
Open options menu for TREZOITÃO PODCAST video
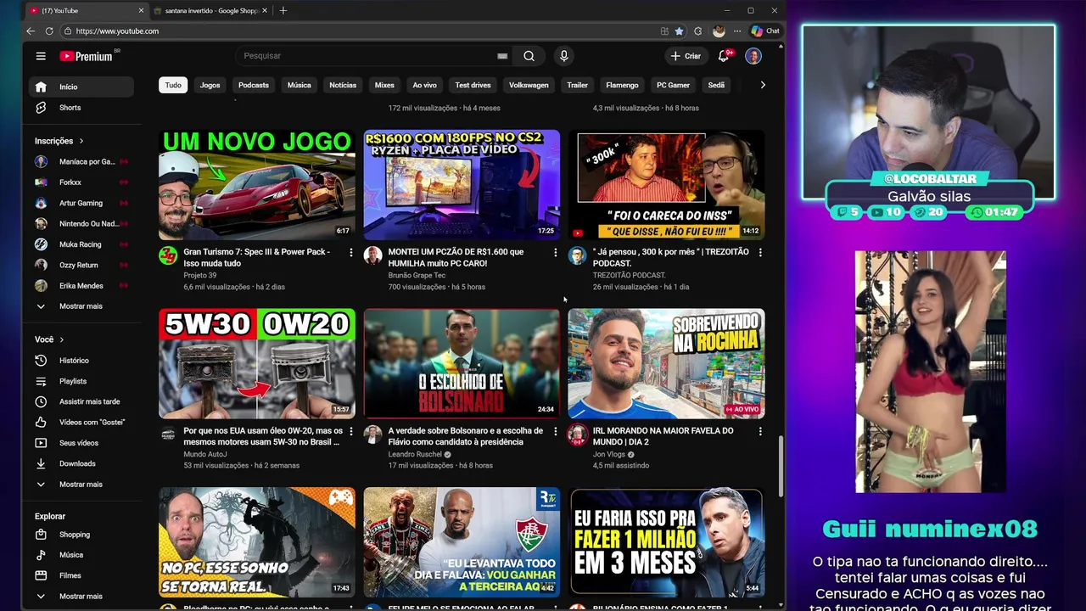point(759,252)
